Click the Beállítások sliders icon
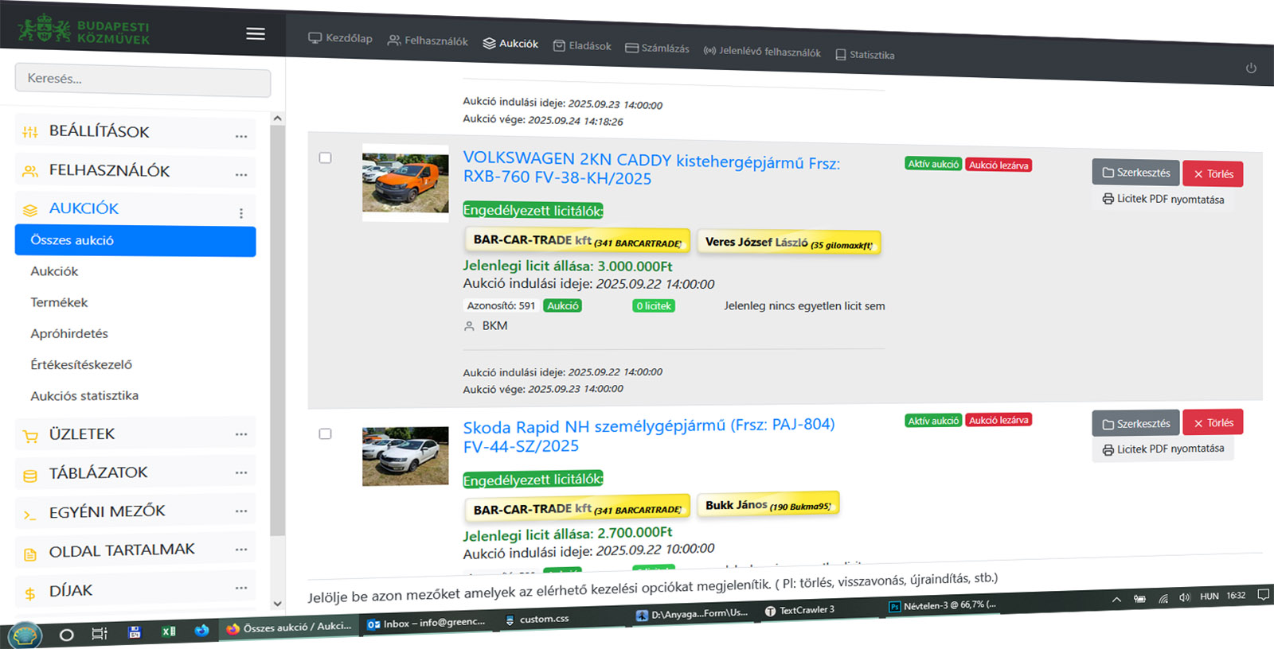Screen dimensions: 1274x649 [30, 132]
